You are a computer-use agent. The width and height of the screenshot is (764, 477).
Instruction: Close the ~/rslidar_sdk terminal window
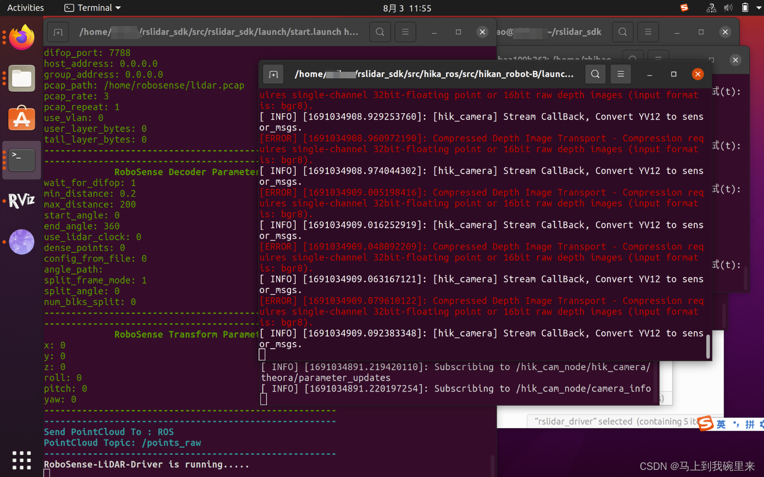click(725, 32)
